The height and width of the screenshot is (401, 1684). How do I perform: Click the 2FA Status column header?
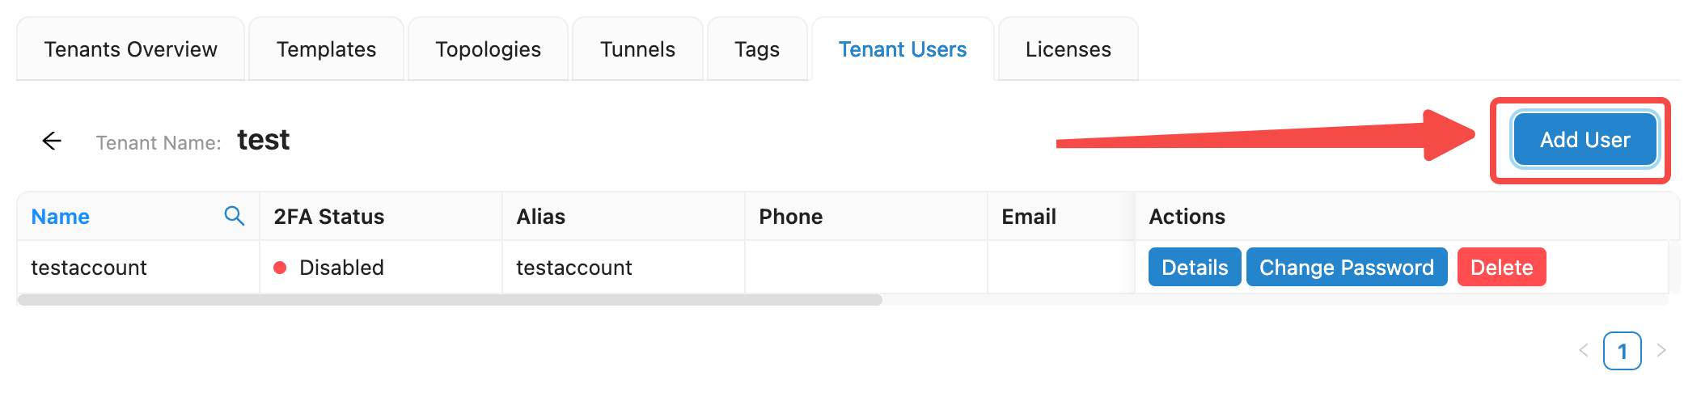click(x=329, y=217)
